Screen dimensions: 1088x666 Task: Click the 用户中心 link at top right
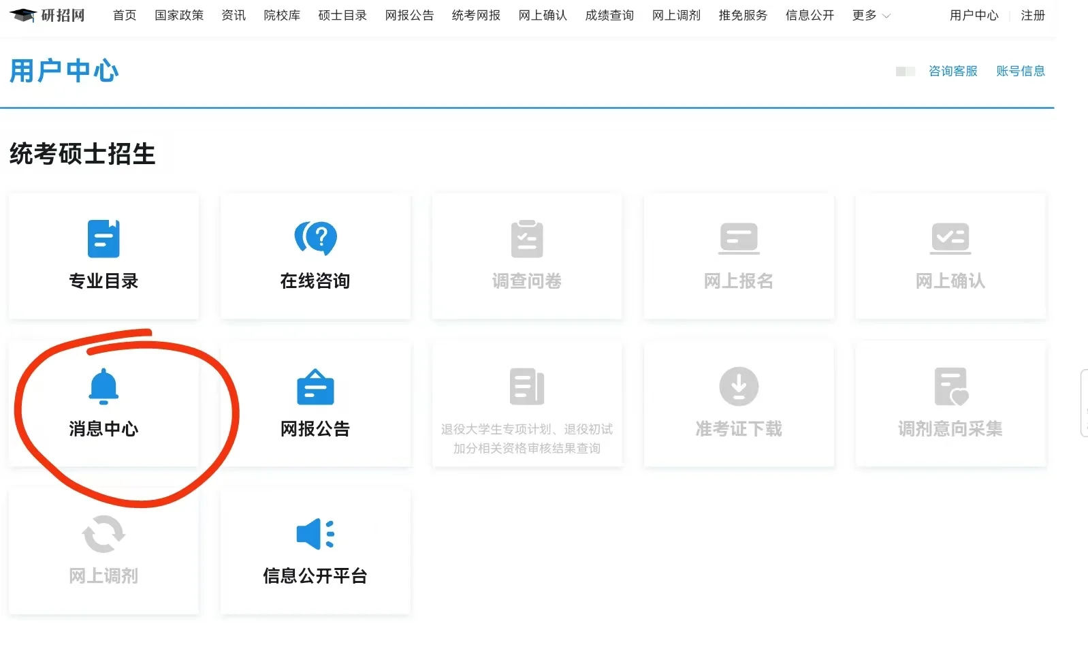tap(974, 15)
